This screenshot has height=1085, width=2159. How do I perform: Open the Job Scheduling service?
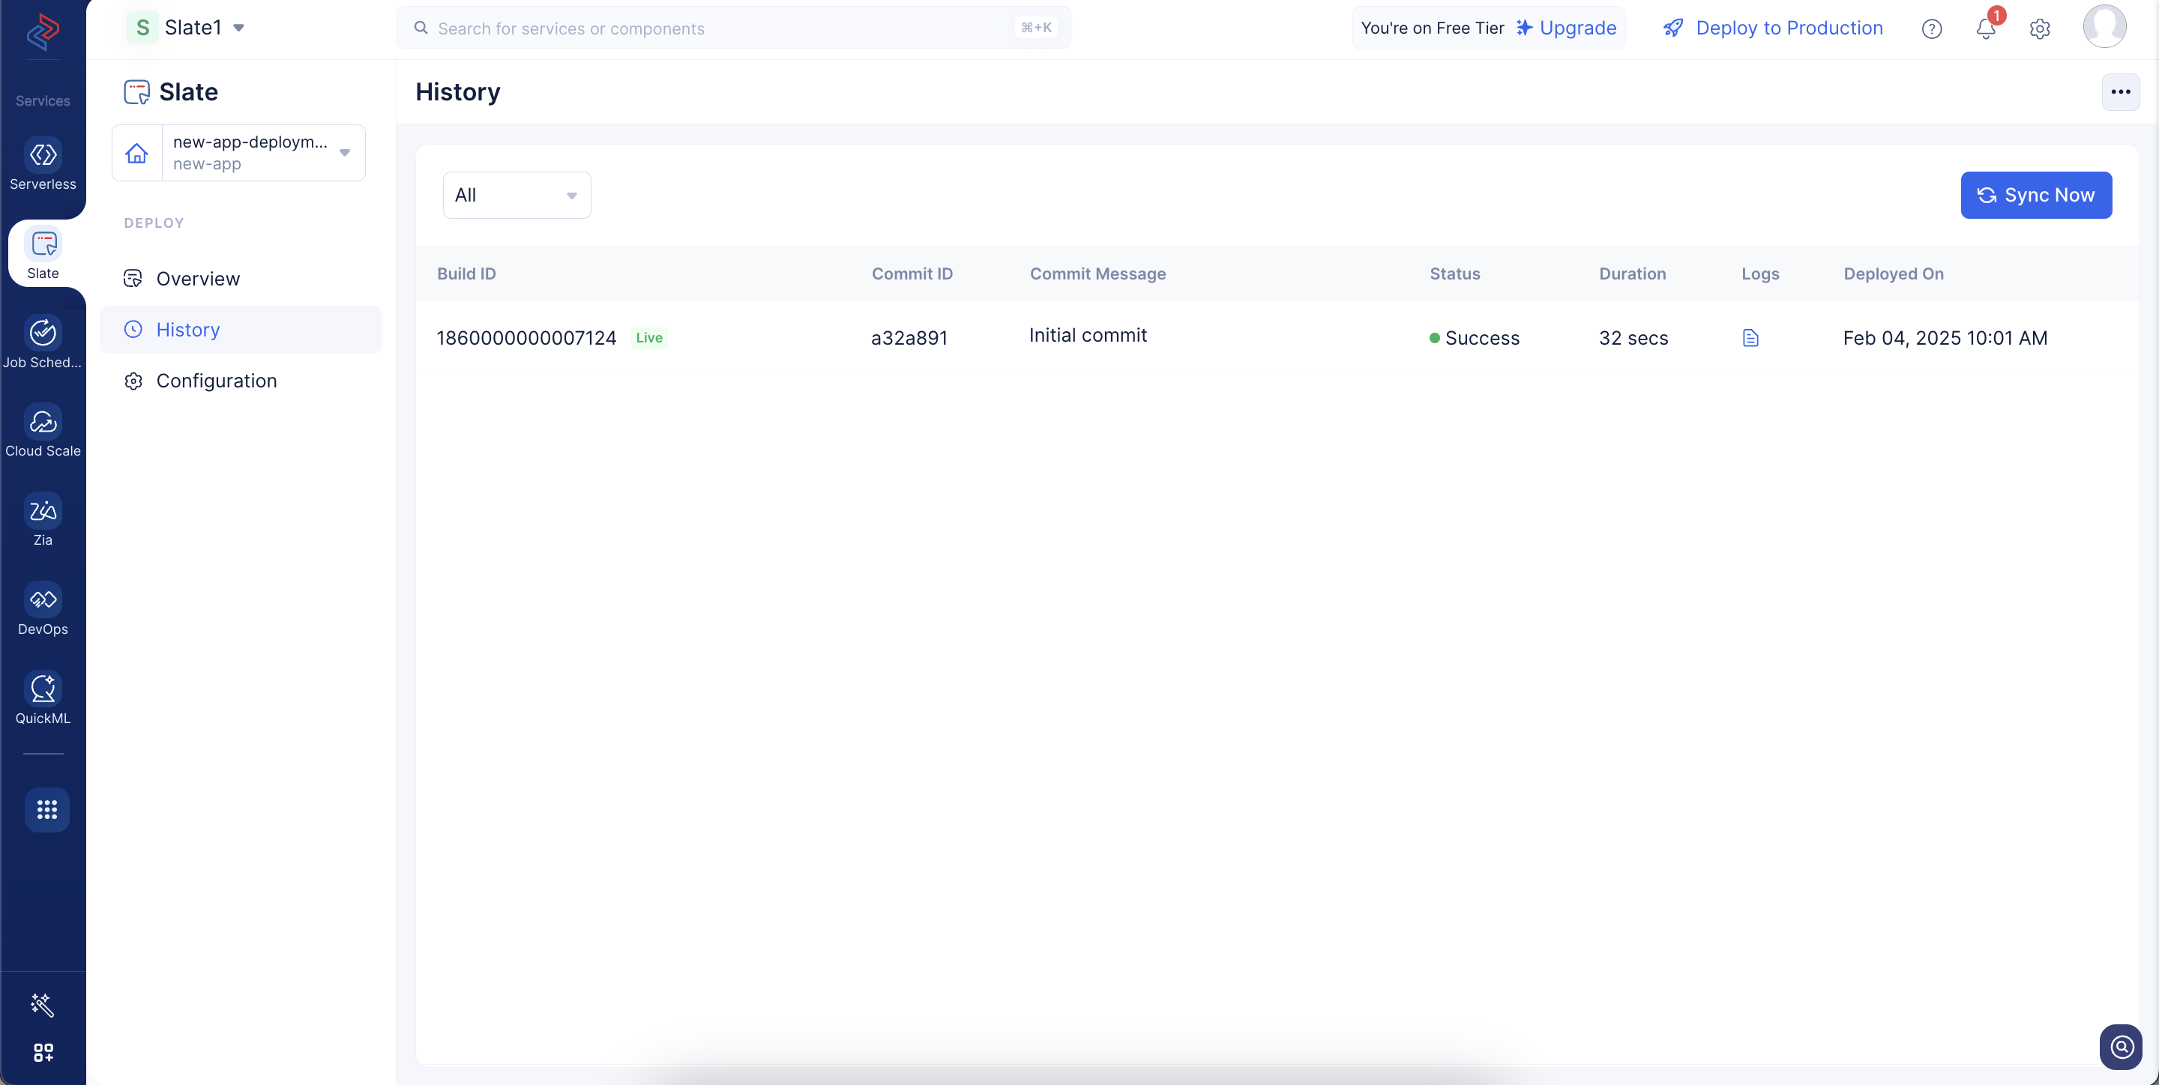[x=43, y=342]
